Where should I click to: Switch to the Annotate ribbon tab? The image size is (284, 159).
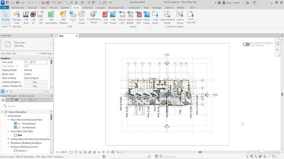click(x=88, y=8)
